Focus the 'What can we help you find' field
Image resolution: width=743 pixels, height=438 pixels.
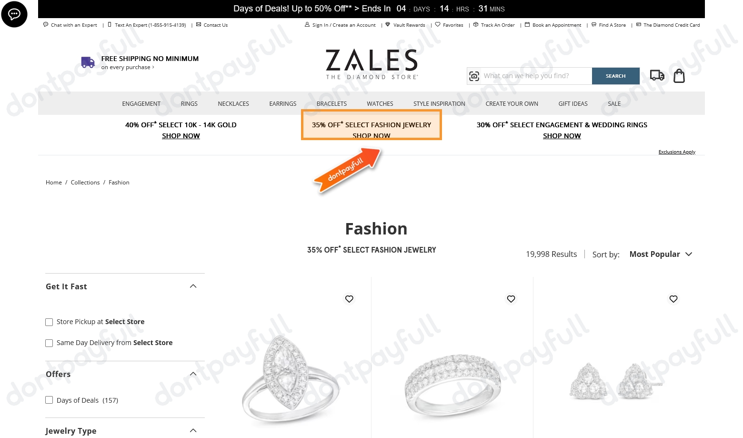coord(536,76)
